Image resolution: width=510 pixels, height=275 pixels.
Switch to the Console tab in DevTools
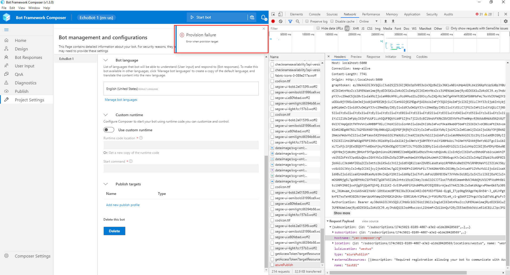pyautogui.click(x=314, y=14)
